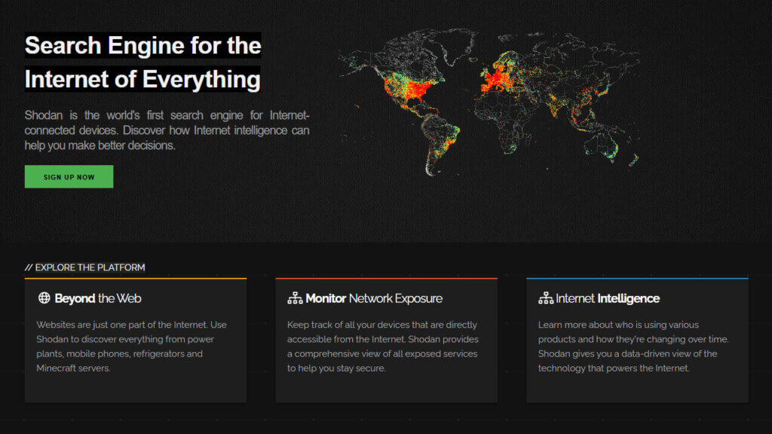Click the globe icon beside Beyond the Web
The width and height of the screenshot is (772, 434).
[44, 298]
